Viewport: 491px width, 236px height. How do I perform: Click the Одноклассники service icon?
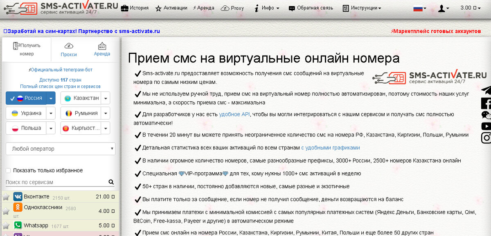18,207
